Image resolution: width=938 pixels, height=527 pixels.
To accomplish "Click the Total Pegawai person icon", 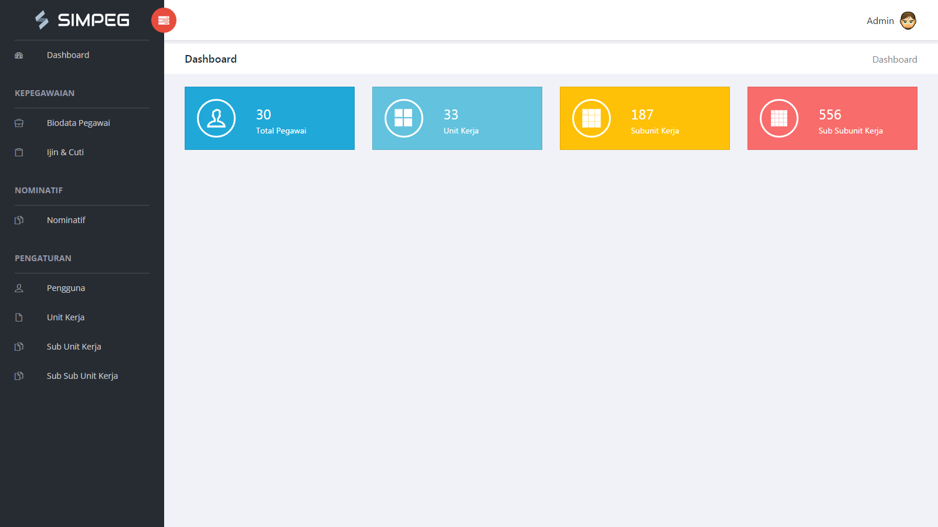I will click(216, 118).
